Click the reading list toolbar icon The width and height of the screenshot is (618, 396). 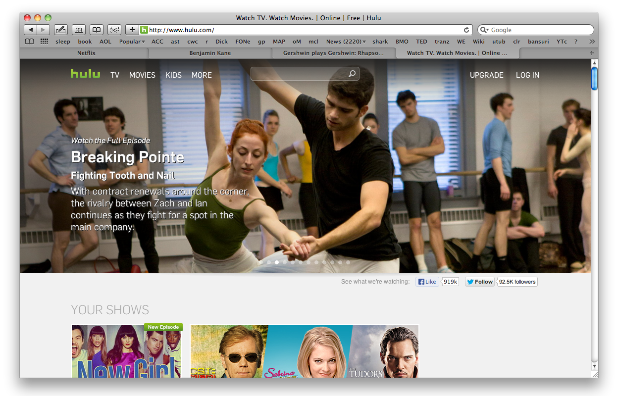click(x=78, y=30)
